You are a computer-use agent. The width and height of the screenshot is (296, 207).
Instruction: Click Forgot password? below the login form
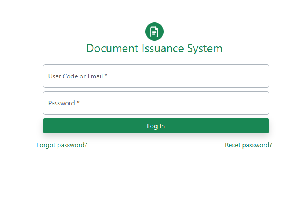point(62,145)
